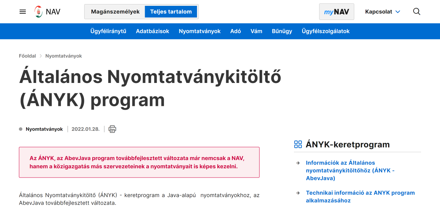Click the Nyomtatványok breadcrumb link
Viewport: 440px width, 206px height.
[x=64, y=56]
